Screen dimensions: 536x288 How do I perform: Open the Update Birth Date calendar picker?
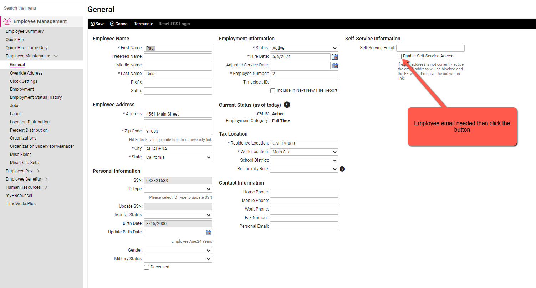(x=209, y=232)
